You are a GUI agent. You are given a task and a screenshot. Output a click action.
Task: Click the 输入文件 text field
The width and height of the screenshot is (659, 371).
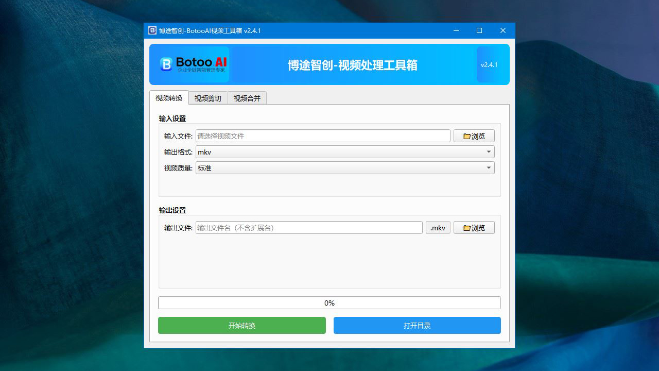tap(323, 136)
